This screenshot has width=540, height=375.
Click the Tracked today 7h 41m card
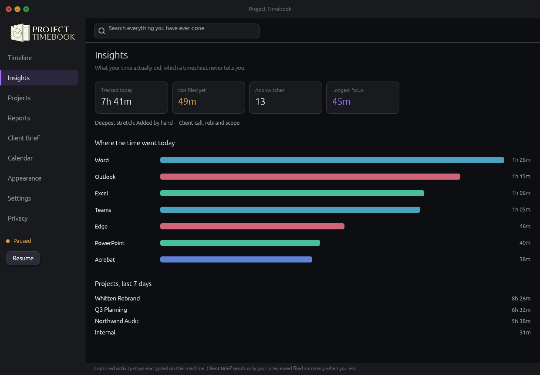(x=132, y=98)
